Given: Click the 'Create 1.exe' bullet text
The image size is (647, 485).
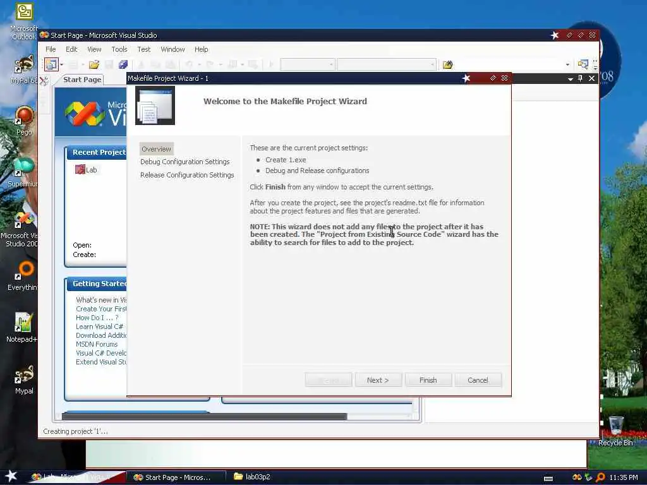Looking at the screenshot, I should click(286, 160).
